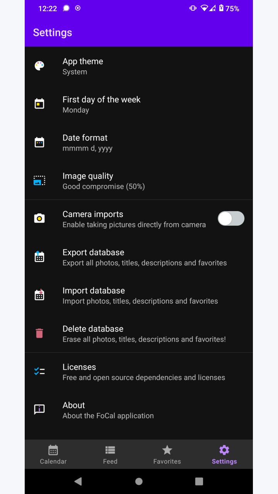Click the Date format calendar icon
This screenshot has width=278, height=494.
(x=39, y=142)
